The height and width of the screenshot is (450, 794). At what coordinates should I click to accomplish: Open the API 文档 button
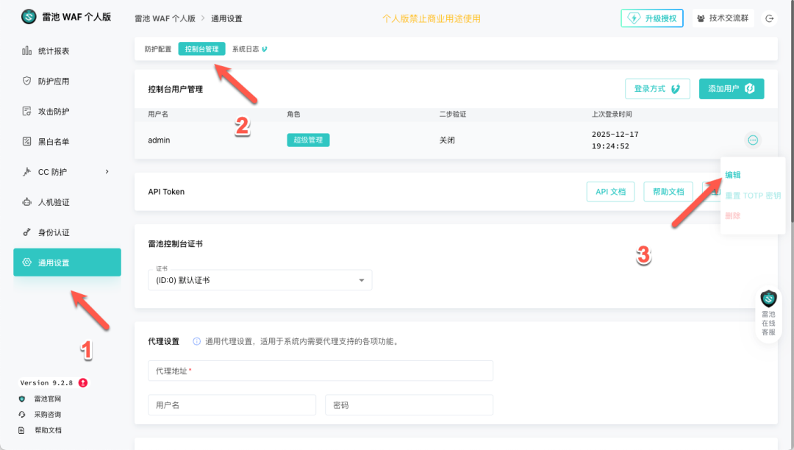[x=610, y=192]
